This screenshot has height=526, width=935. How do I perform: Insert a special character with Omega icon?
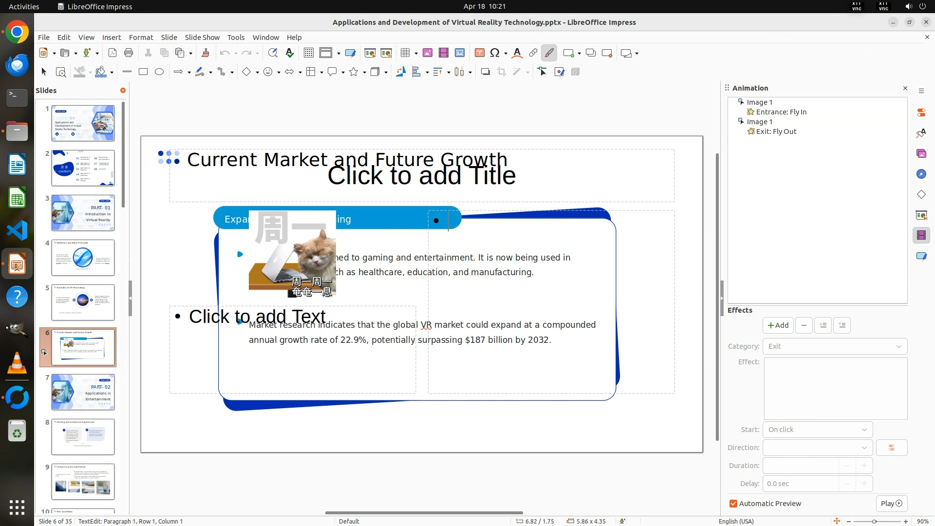pyautogui.click(x=494, y=53)
